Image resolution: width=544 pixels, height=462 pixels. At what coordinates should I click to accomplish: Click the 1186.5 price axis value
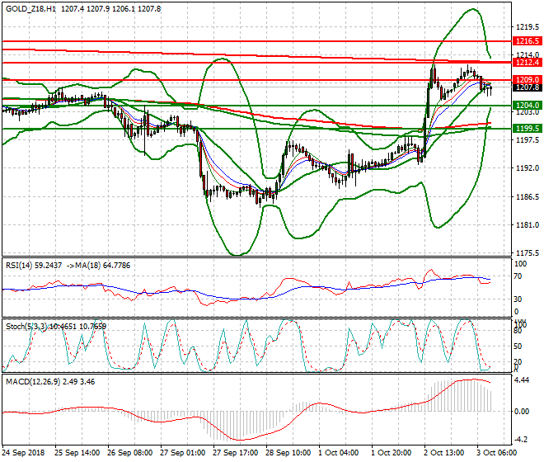528,196
